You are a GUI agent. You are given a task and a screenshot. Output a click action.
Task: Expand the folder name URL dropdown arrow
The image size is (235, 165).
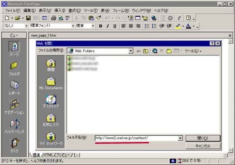(x=180, y=138)
